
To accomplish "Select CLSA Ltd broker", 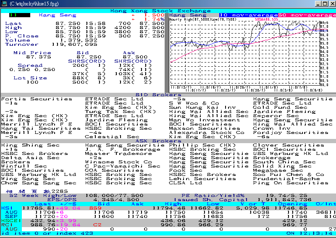I will click(186, 183).
